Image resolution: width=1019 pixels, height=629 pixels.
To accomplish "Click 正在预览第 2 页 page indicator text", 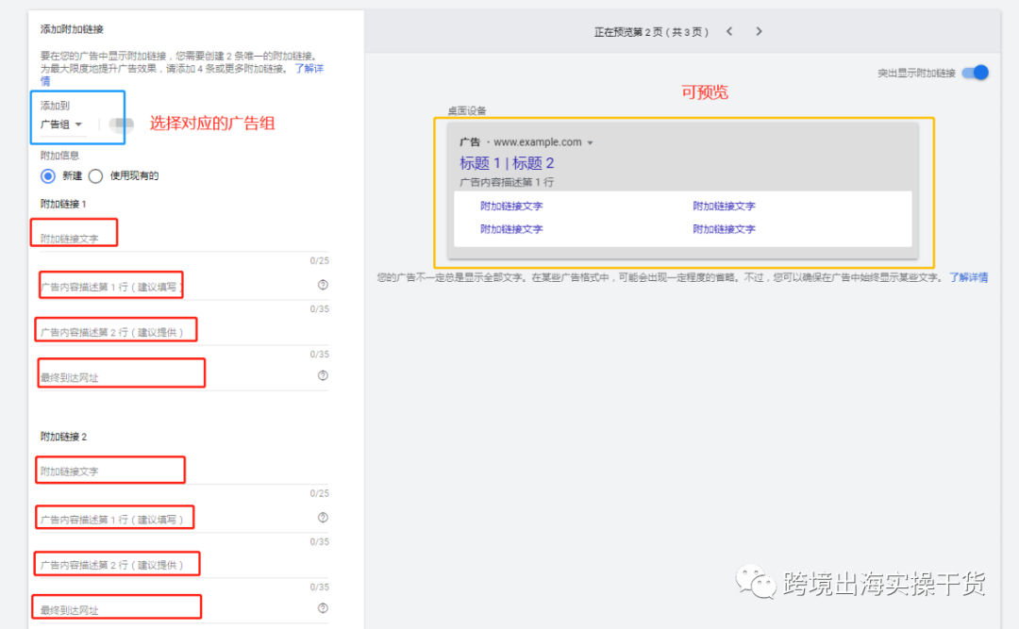I will [650, 32].
